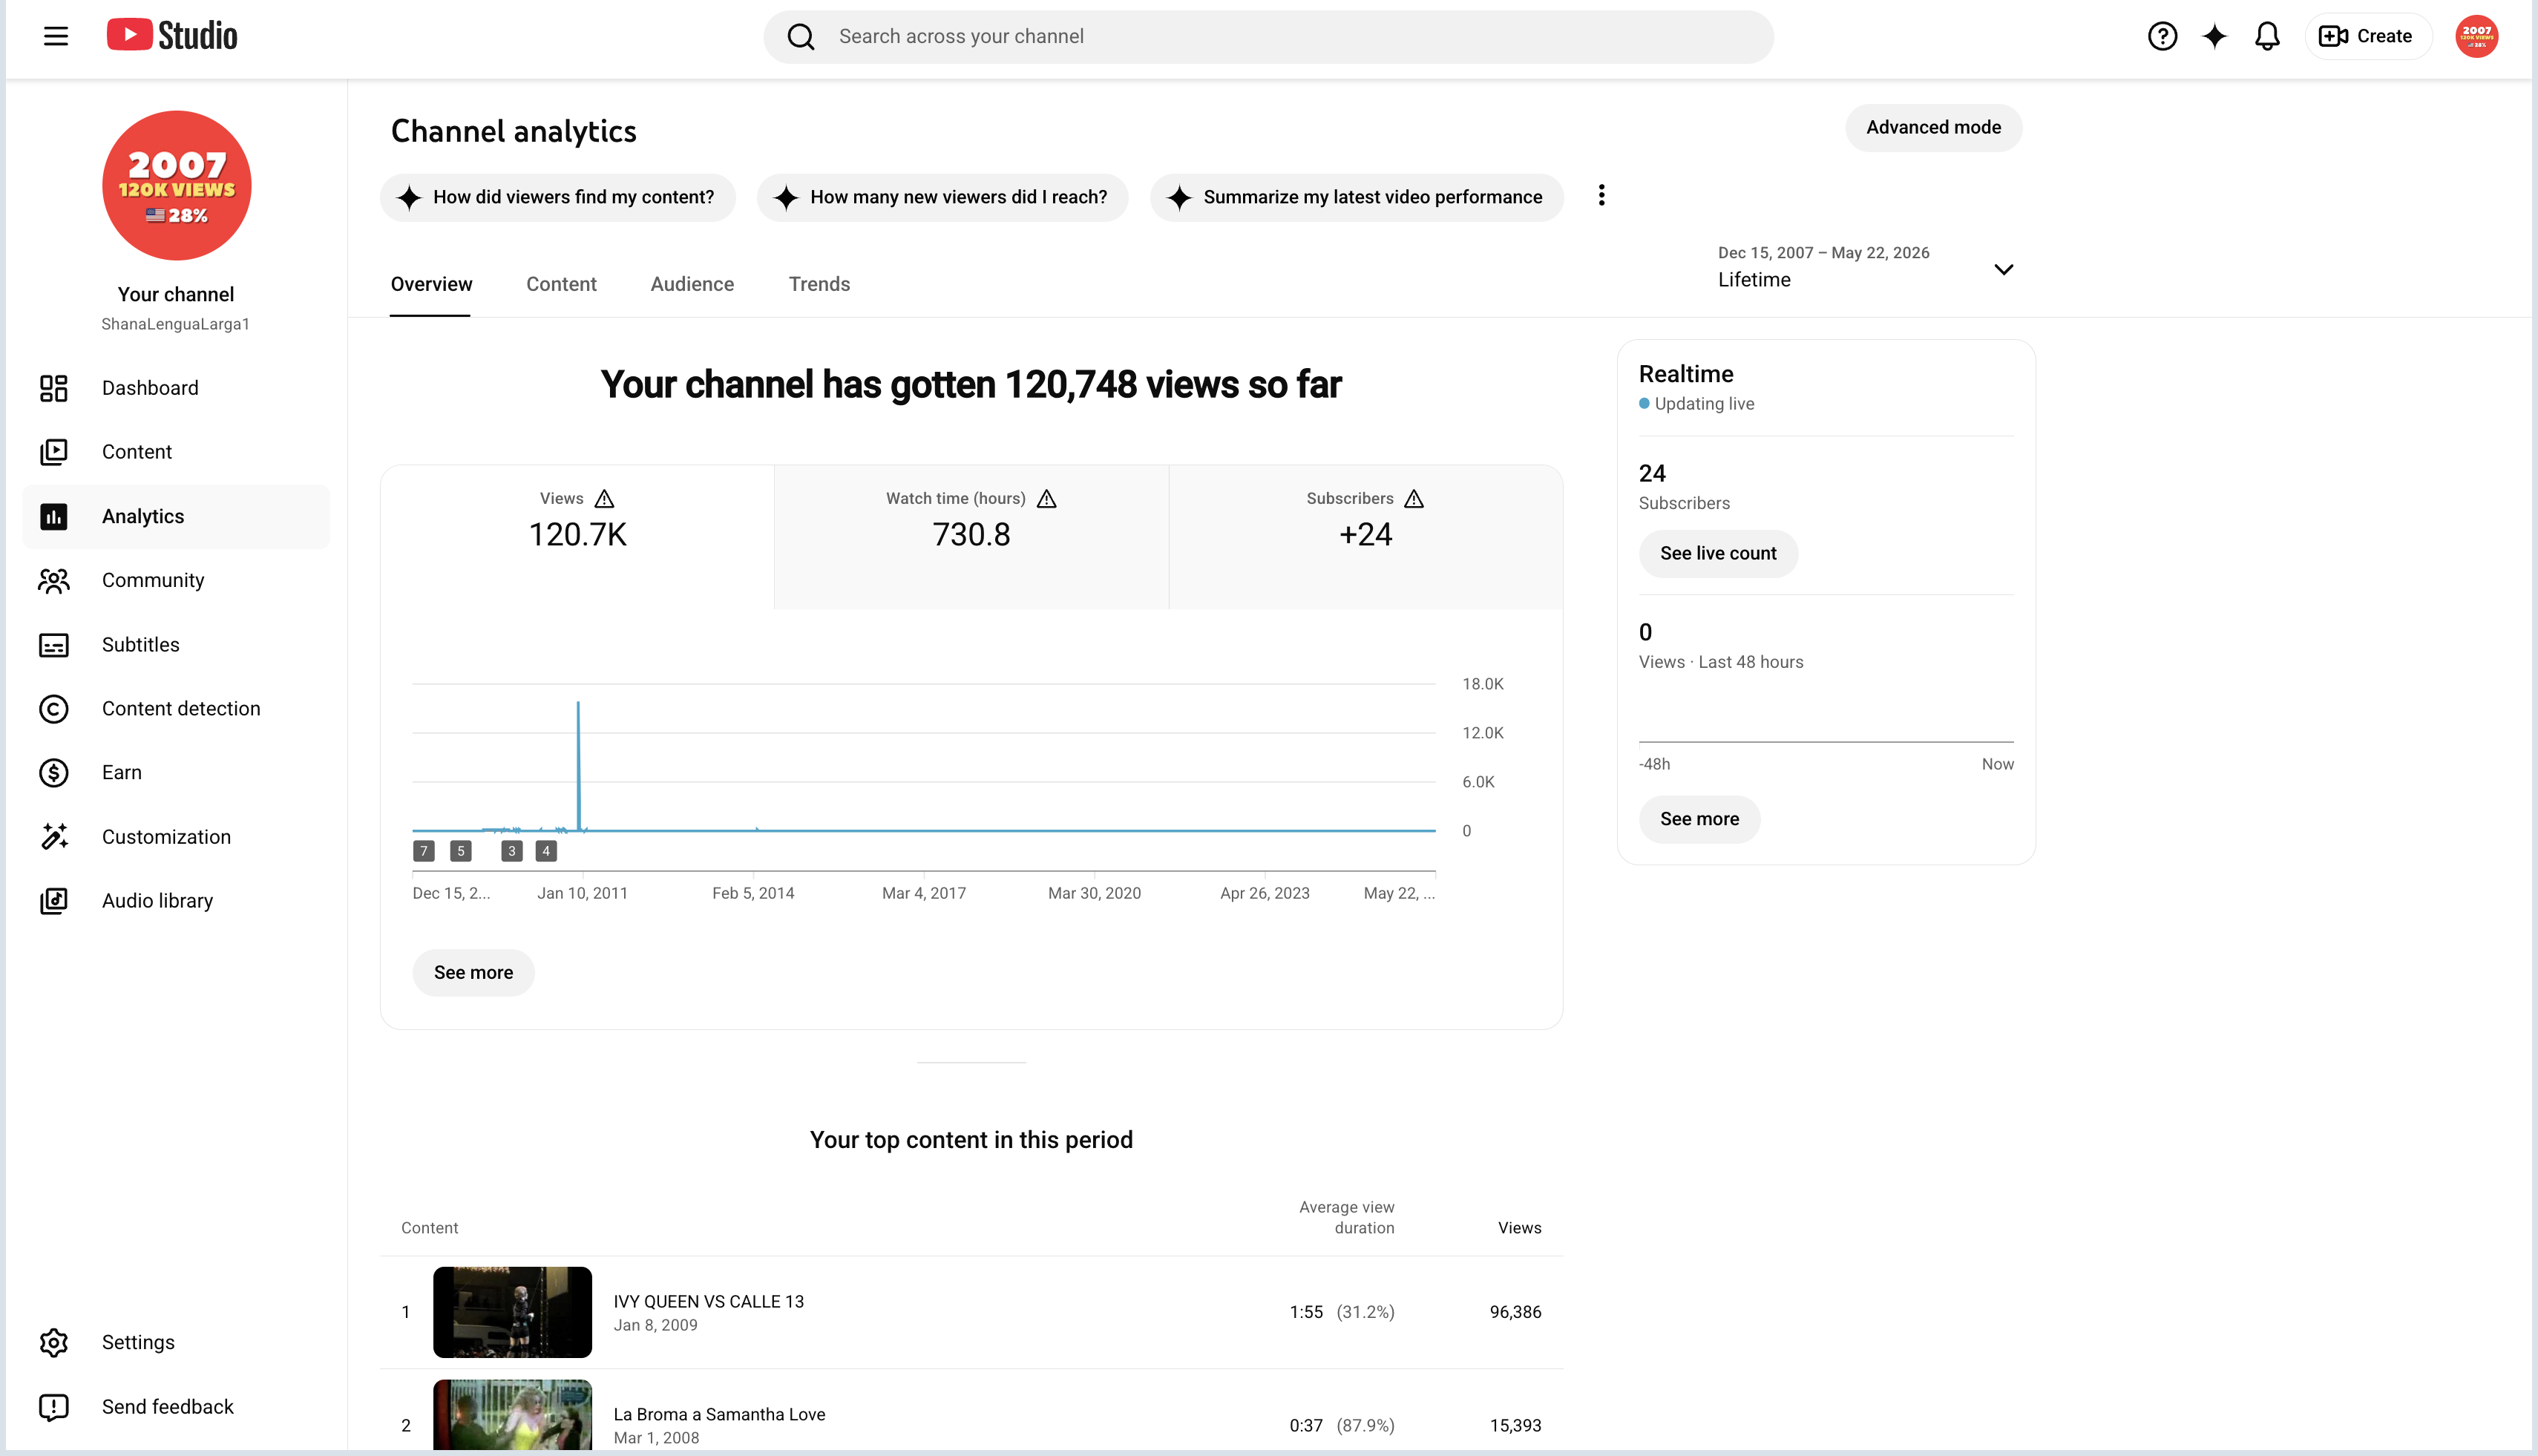This screenshot has height=1456, width=2538.
Task: Select the Subscribers metric card
Action: (x=1365, y=537)
